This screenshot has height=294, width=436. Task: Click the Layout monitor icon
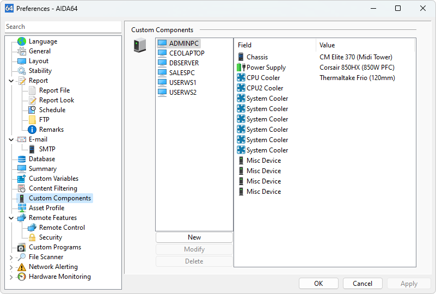[x=22, y=61]
